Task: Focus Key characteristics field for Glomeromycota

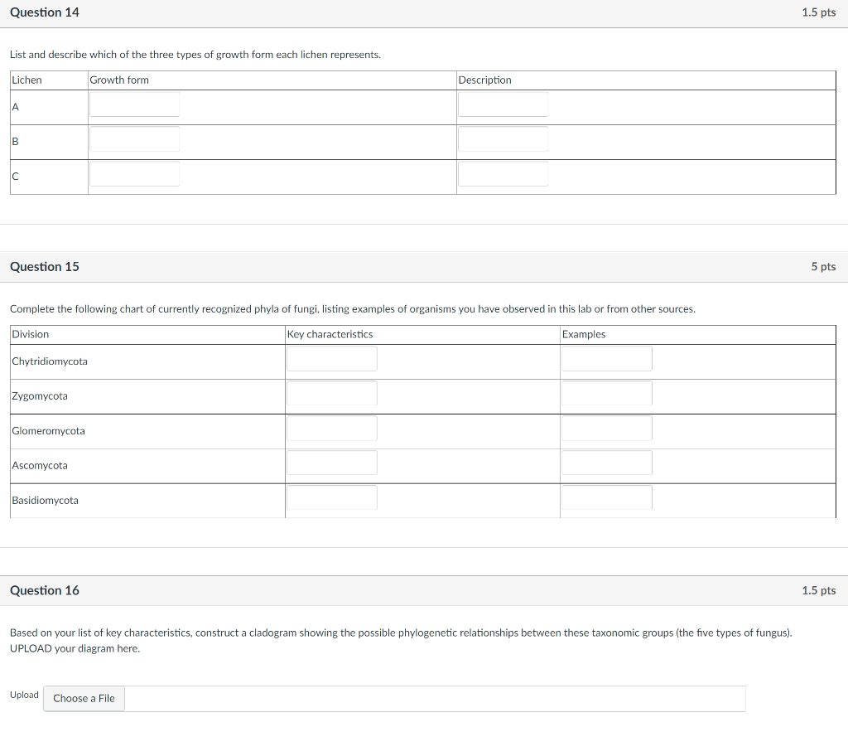Action: 332,429
